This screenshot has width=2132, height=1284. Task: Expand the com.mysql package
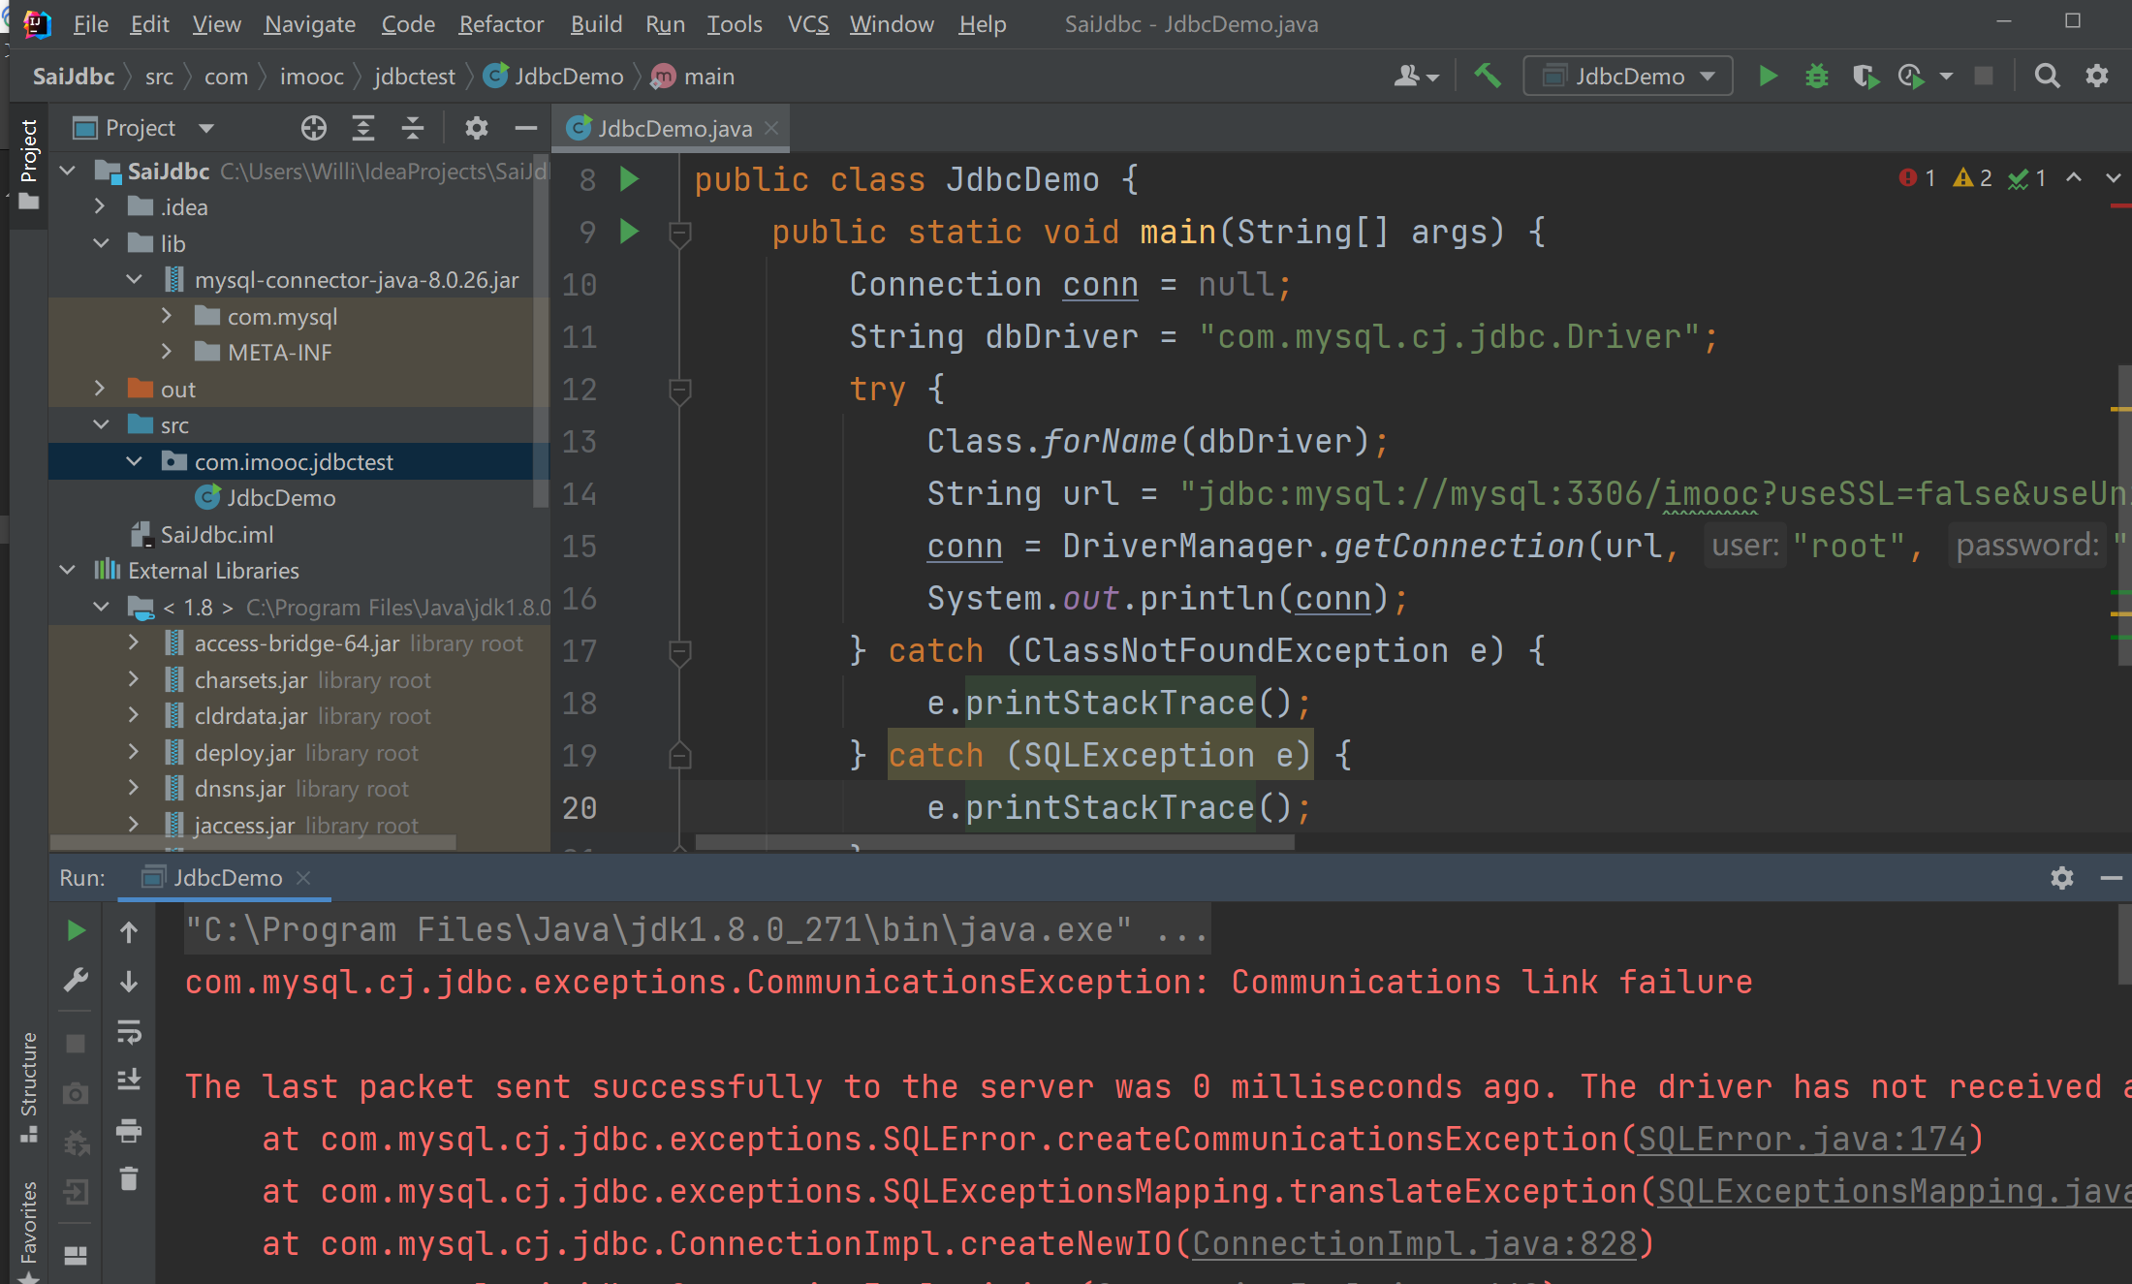click(167, 316)
